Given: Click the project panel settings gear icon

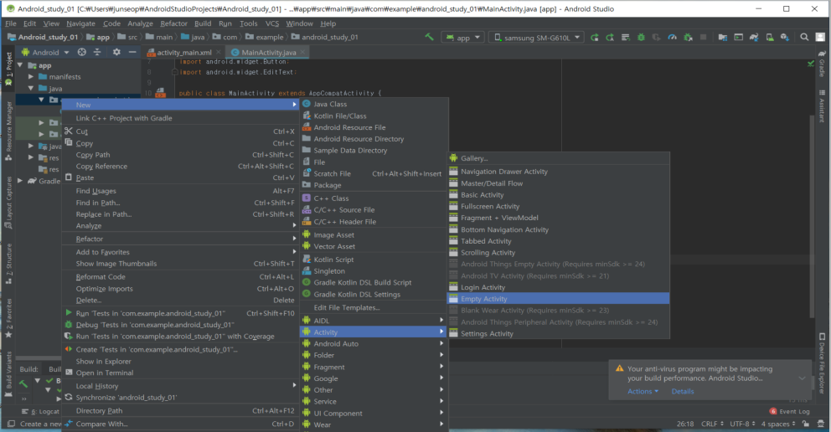Looking at the screenshot, I should (x=116, y=52).
